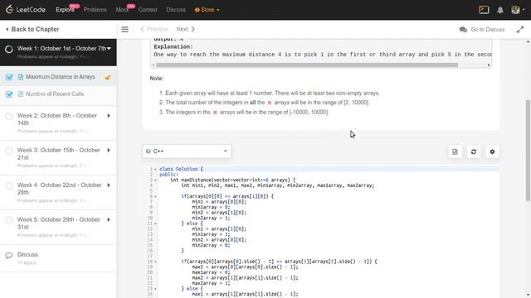
Task: Open Go to Discuss link
Action: [x=488, y=30]
